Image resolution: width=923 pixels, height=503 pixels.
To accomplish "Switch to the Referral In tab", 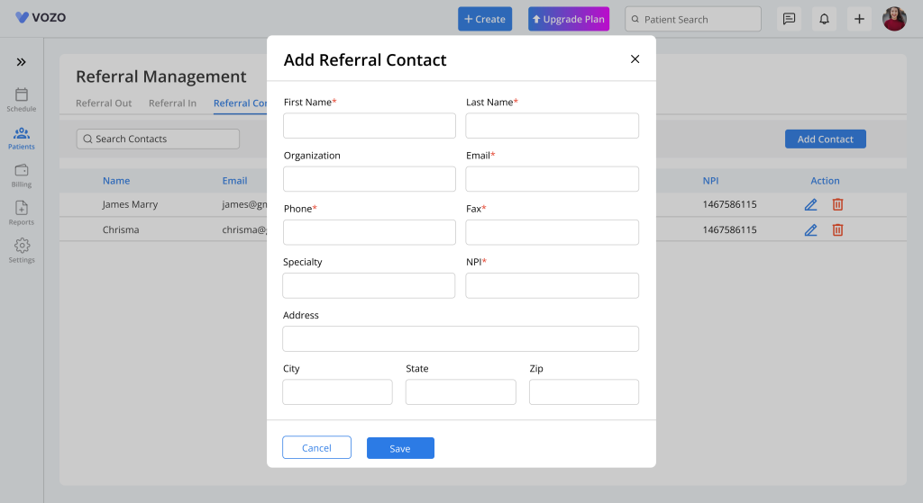I will pos(172,103).
